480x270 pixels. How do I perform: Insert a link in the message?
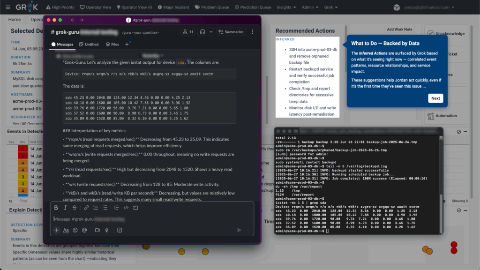[x=86, y=208]
